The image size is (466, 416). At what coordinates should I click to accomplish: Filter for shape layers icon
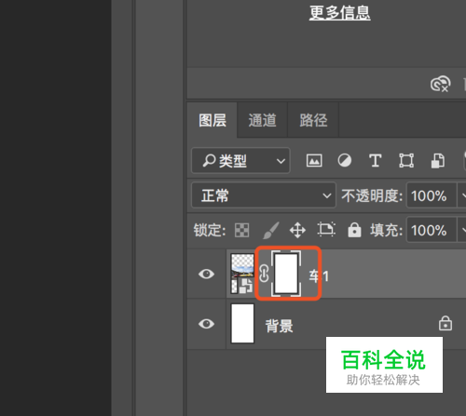click(x=406, y=161)
